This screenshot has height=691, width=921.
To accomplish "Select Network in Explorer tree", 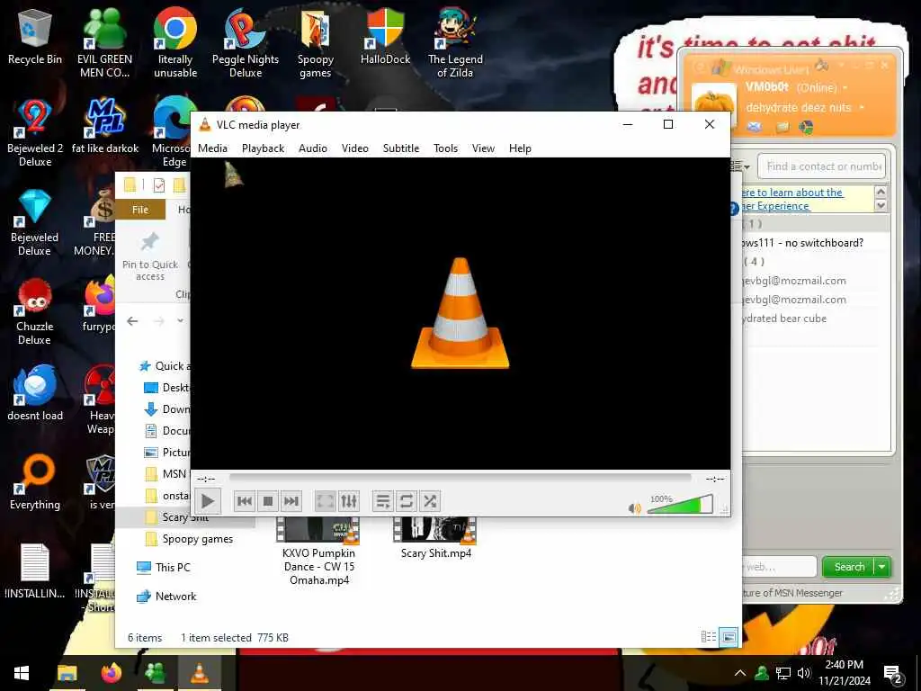I will tap(166, 597).
